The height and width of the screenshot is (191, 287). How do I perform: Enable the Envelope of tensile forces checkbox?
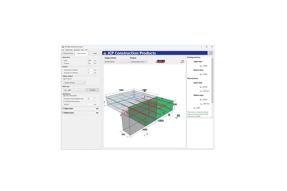click(64, 101)
